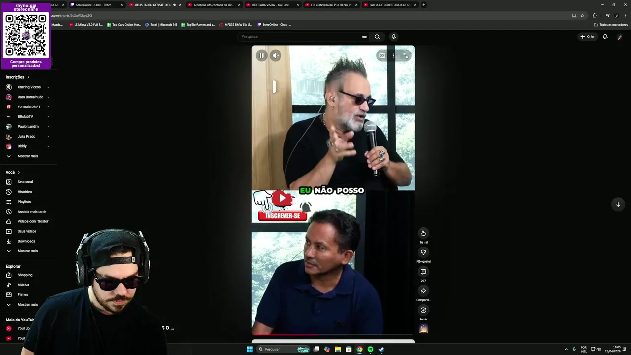Open the comments showing 227
The image size is (631, 355).
point(423,272)
